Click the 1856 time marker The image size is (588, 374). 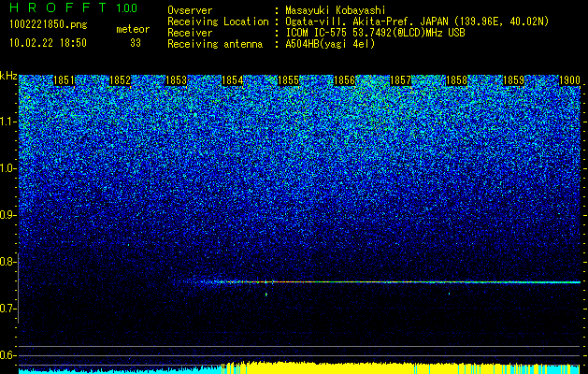[x=344, y=80]
